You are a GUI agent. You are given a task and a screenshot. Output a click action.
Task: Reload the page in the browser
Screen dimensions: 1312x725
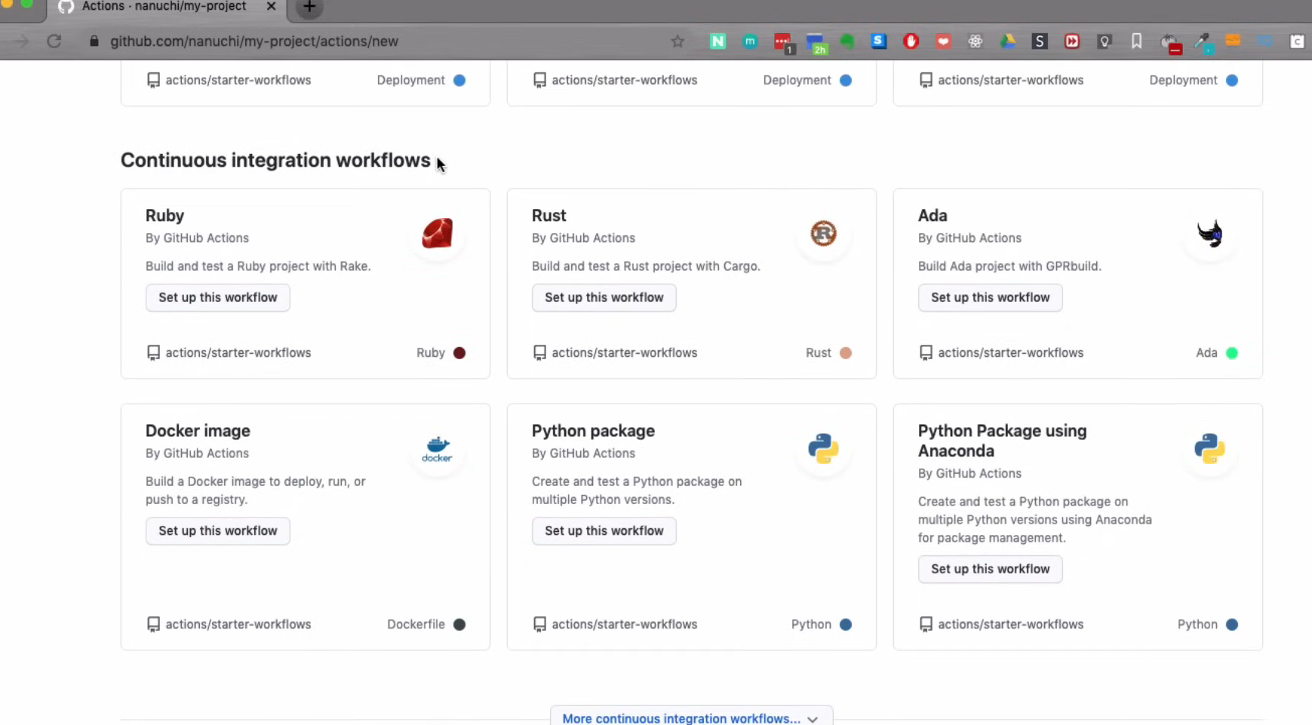click(54, 41)
